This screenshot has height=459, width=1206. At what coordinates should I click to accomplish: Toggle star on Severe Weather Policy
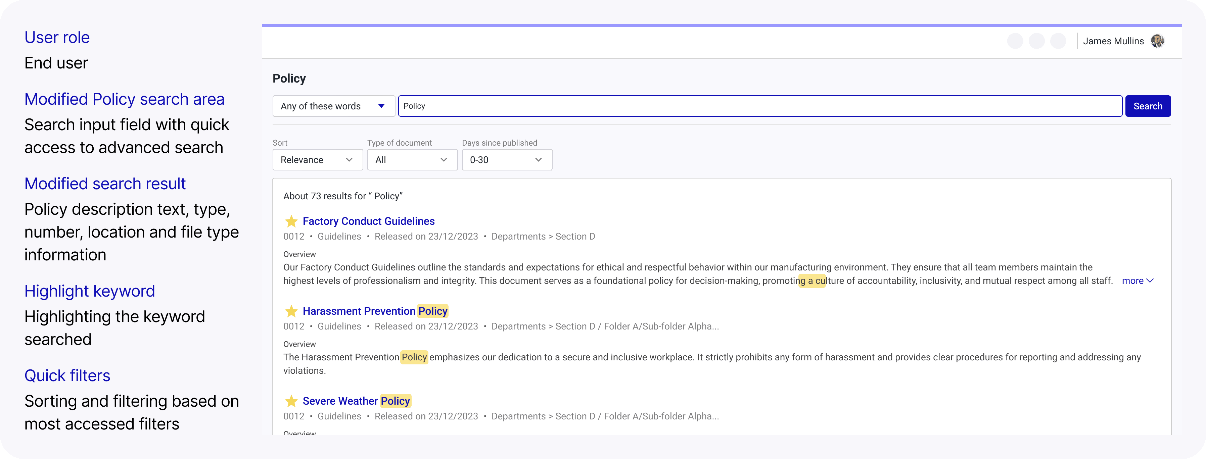point(291,401)
